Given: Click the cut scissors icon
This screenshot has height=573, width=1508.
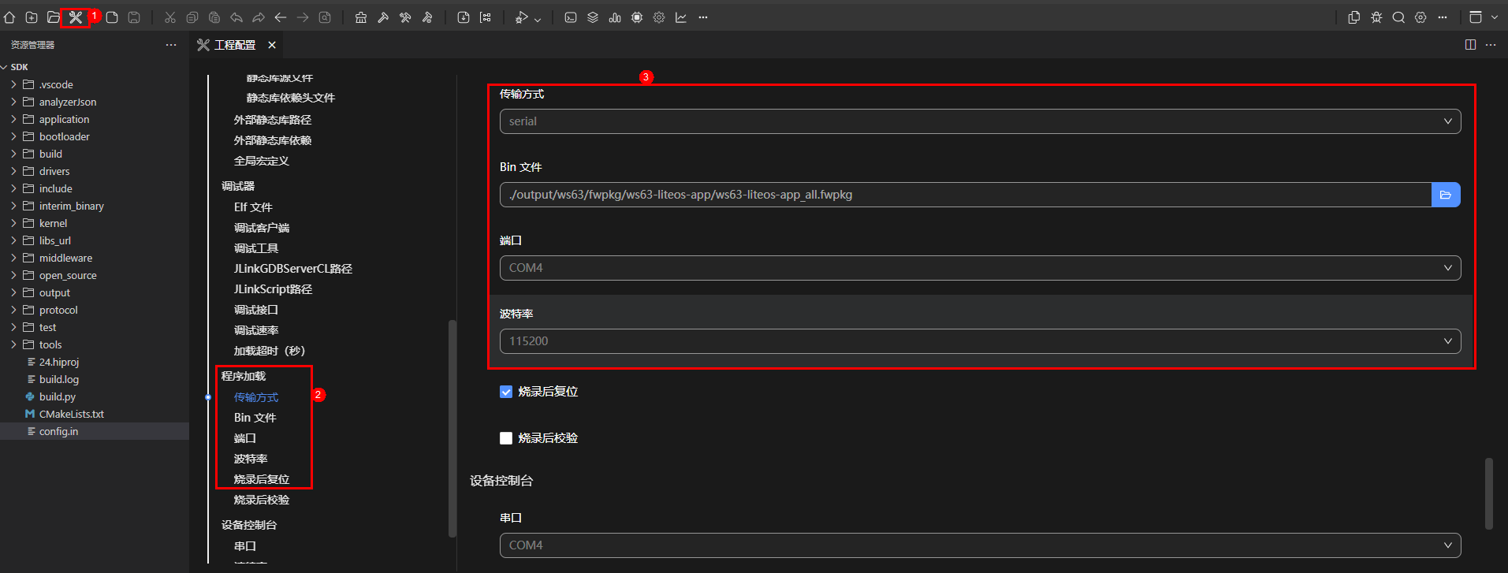Looking at the screenshot, I should (x=169, y=17).
